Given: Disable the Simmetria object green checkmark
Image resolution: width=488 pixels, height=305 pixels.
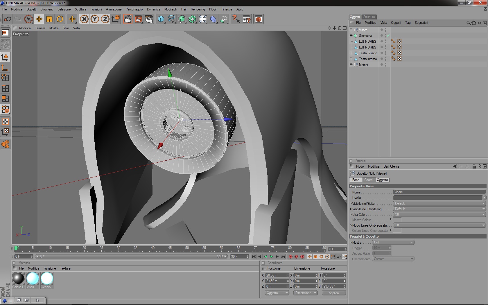Looking at the screenshot, I should click(388, 36).
